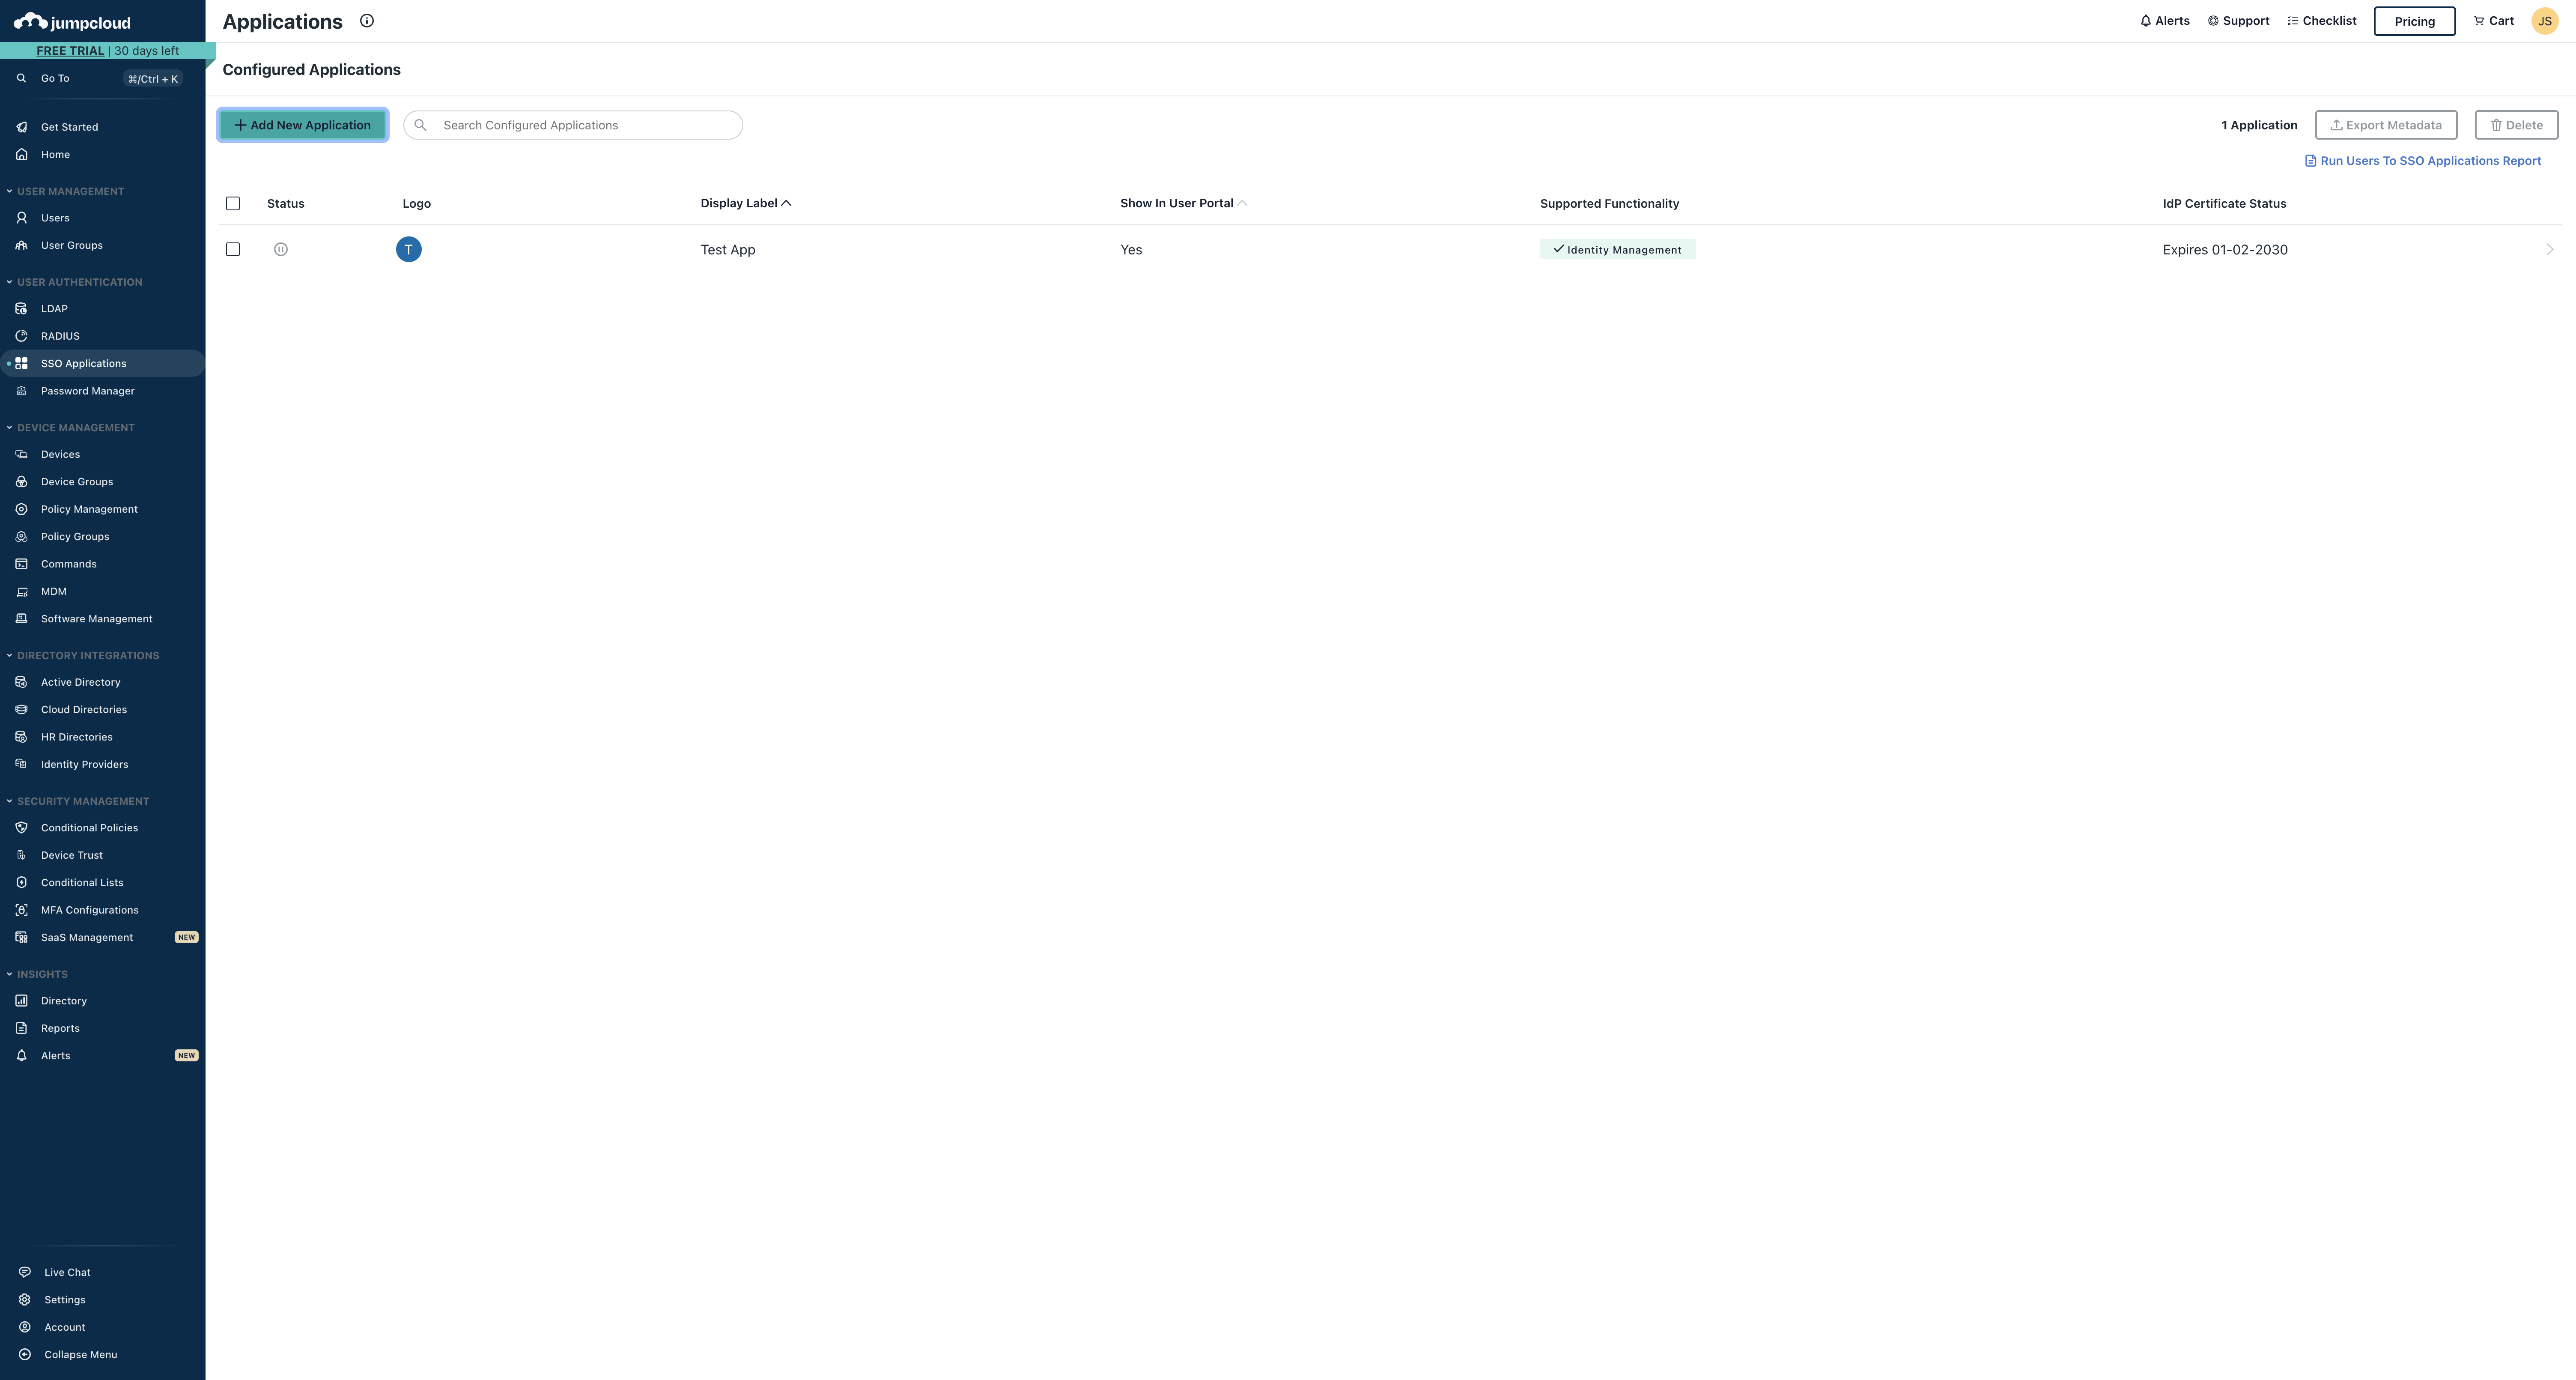Click the Conditional Policies shield icon

click(x=21, y=828)
